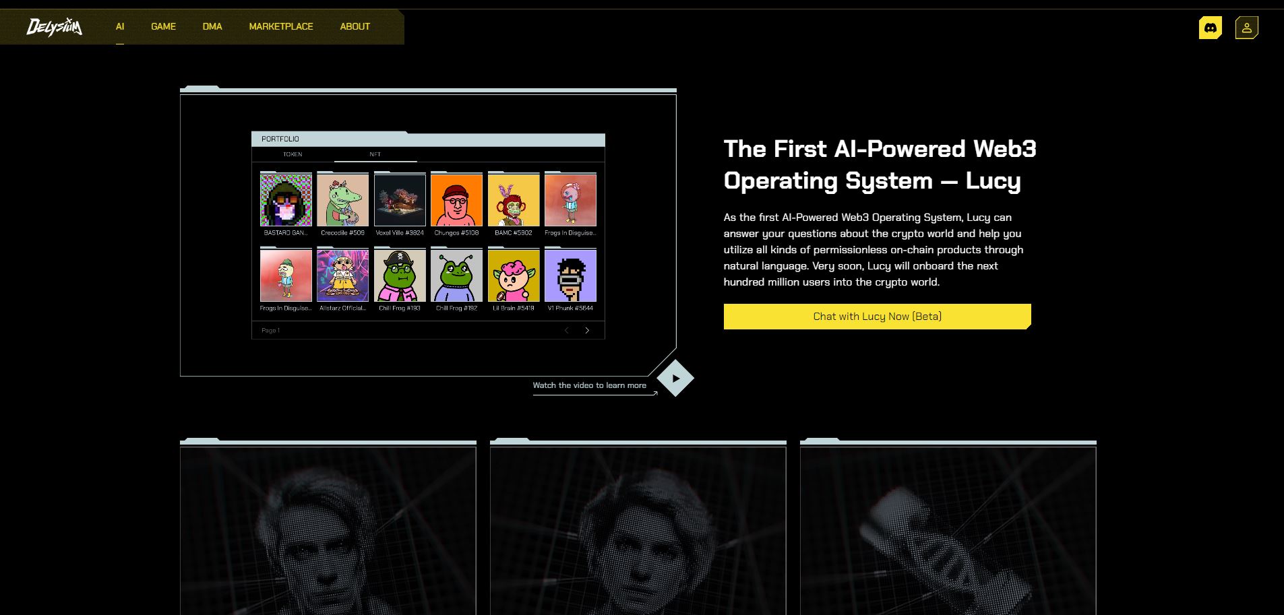Switch to the NFT tab

click(x=375, y=154)
